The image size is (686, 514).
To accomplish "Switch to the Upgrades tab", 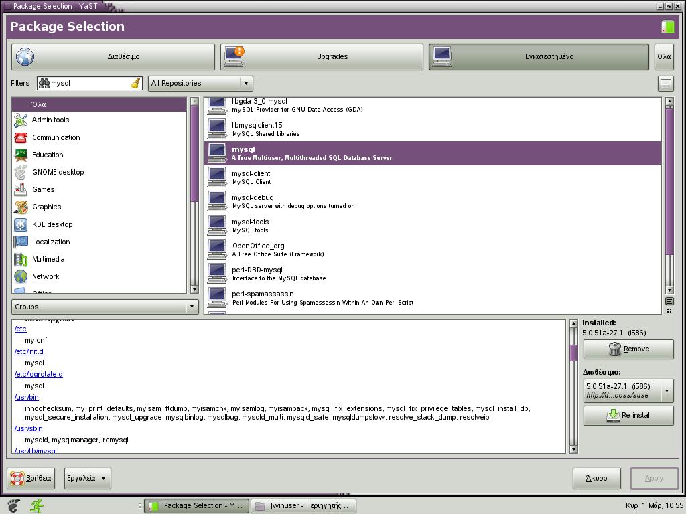I will pyautogui.click(x=322, y=56).
